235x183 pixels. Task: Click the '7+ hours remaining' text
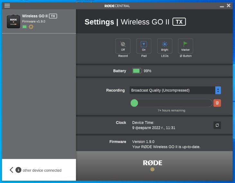171,110
